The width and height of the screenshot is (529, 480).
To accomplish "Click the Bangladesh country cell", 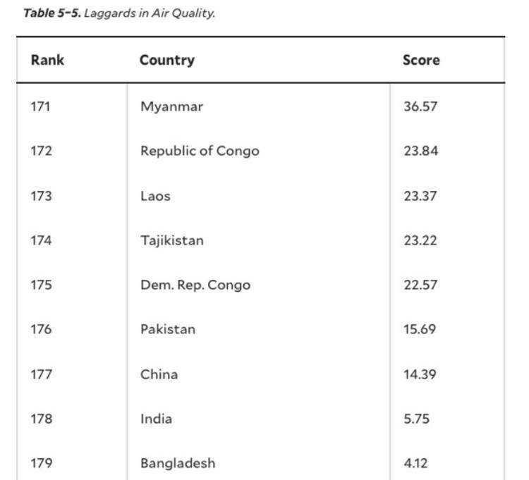I will [178, 463].
